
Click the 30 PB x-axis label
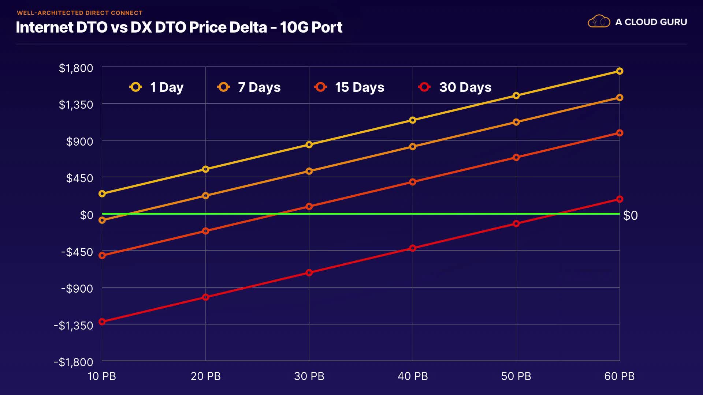coord(309,376)
